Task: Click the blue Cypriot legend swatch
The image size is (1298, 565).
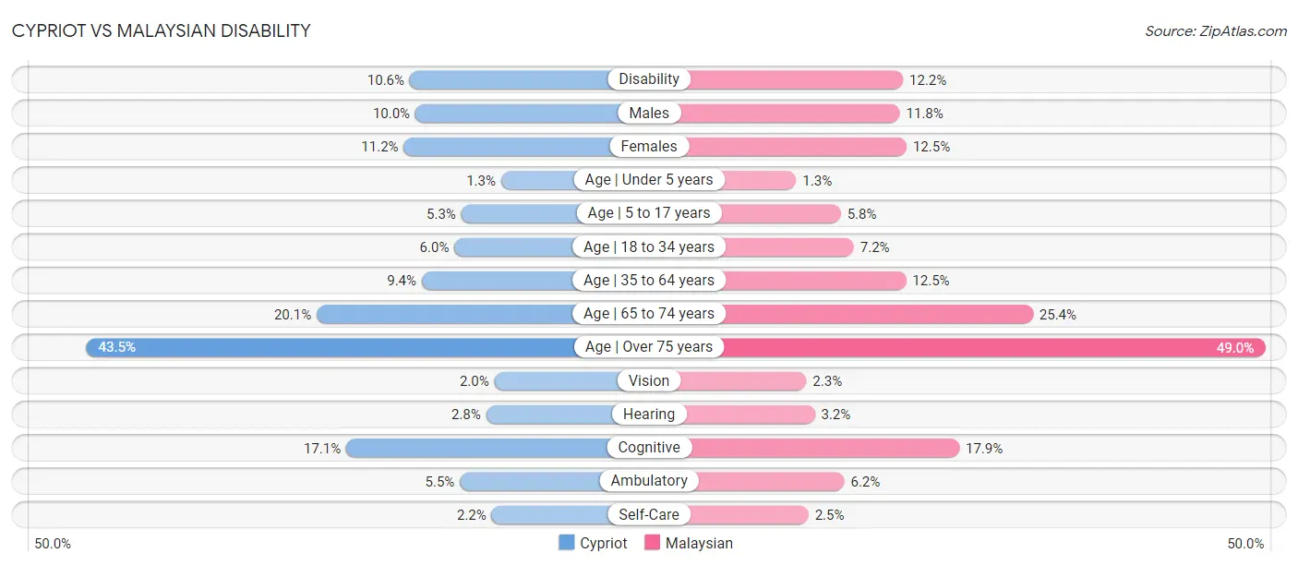Action: click(x=566, y=543)
